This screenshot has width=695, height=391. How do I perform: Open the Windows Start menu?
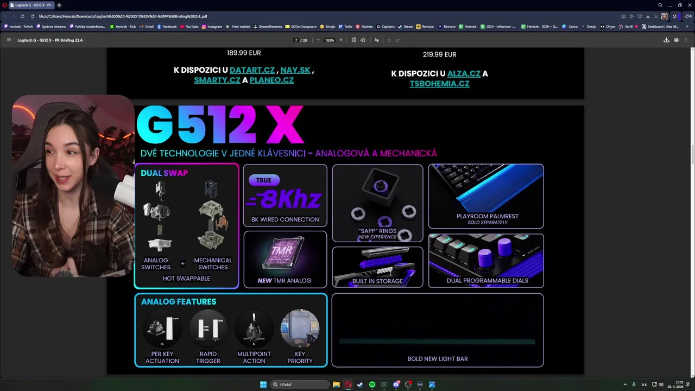tap(263, 384)
